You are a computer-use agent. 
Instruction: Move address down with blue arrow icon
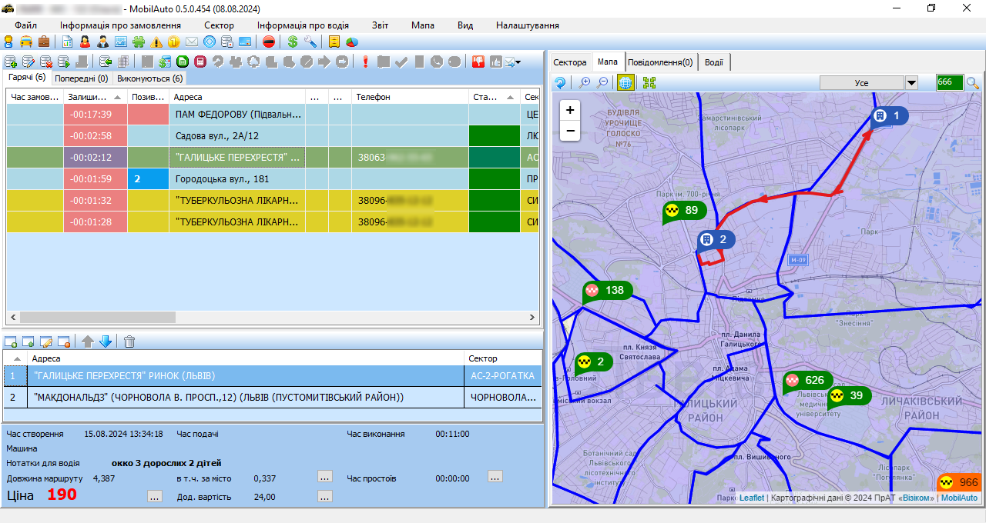click(106, 341)
